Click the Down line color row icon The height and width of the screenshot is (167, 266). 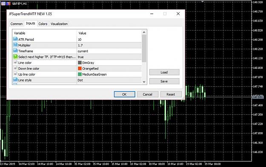pyautogui.click(x=15, y=68)
